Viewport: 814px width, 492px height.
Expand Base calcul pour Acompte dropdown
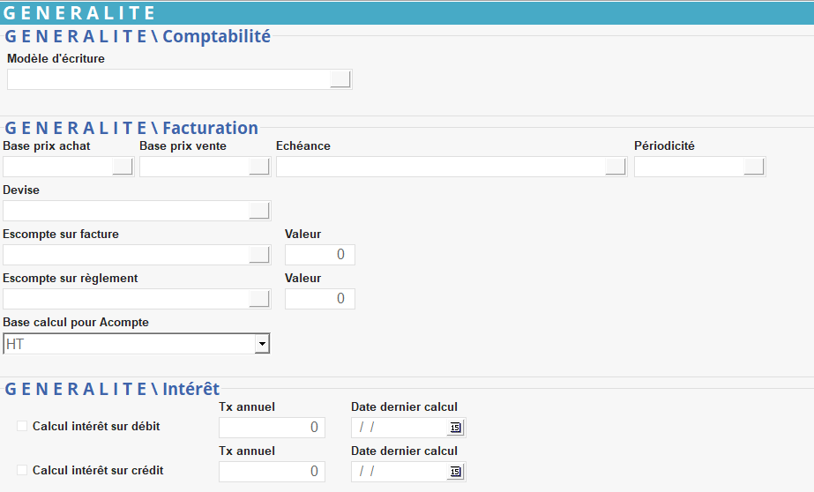(262, 344)
